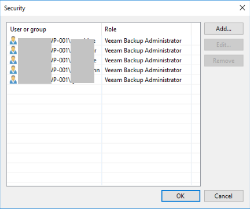250x209 pixels.
Task: Click the last row's Veeam Backup Administrator role
Action: tap(143, 80)
